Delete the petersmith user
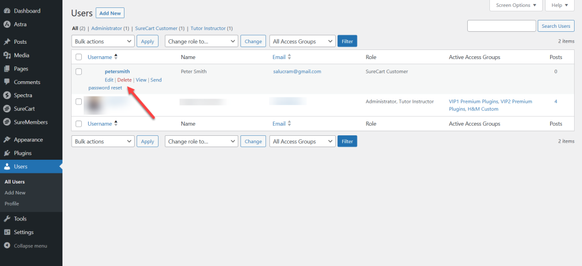582x266 pixels. (124, 80)
